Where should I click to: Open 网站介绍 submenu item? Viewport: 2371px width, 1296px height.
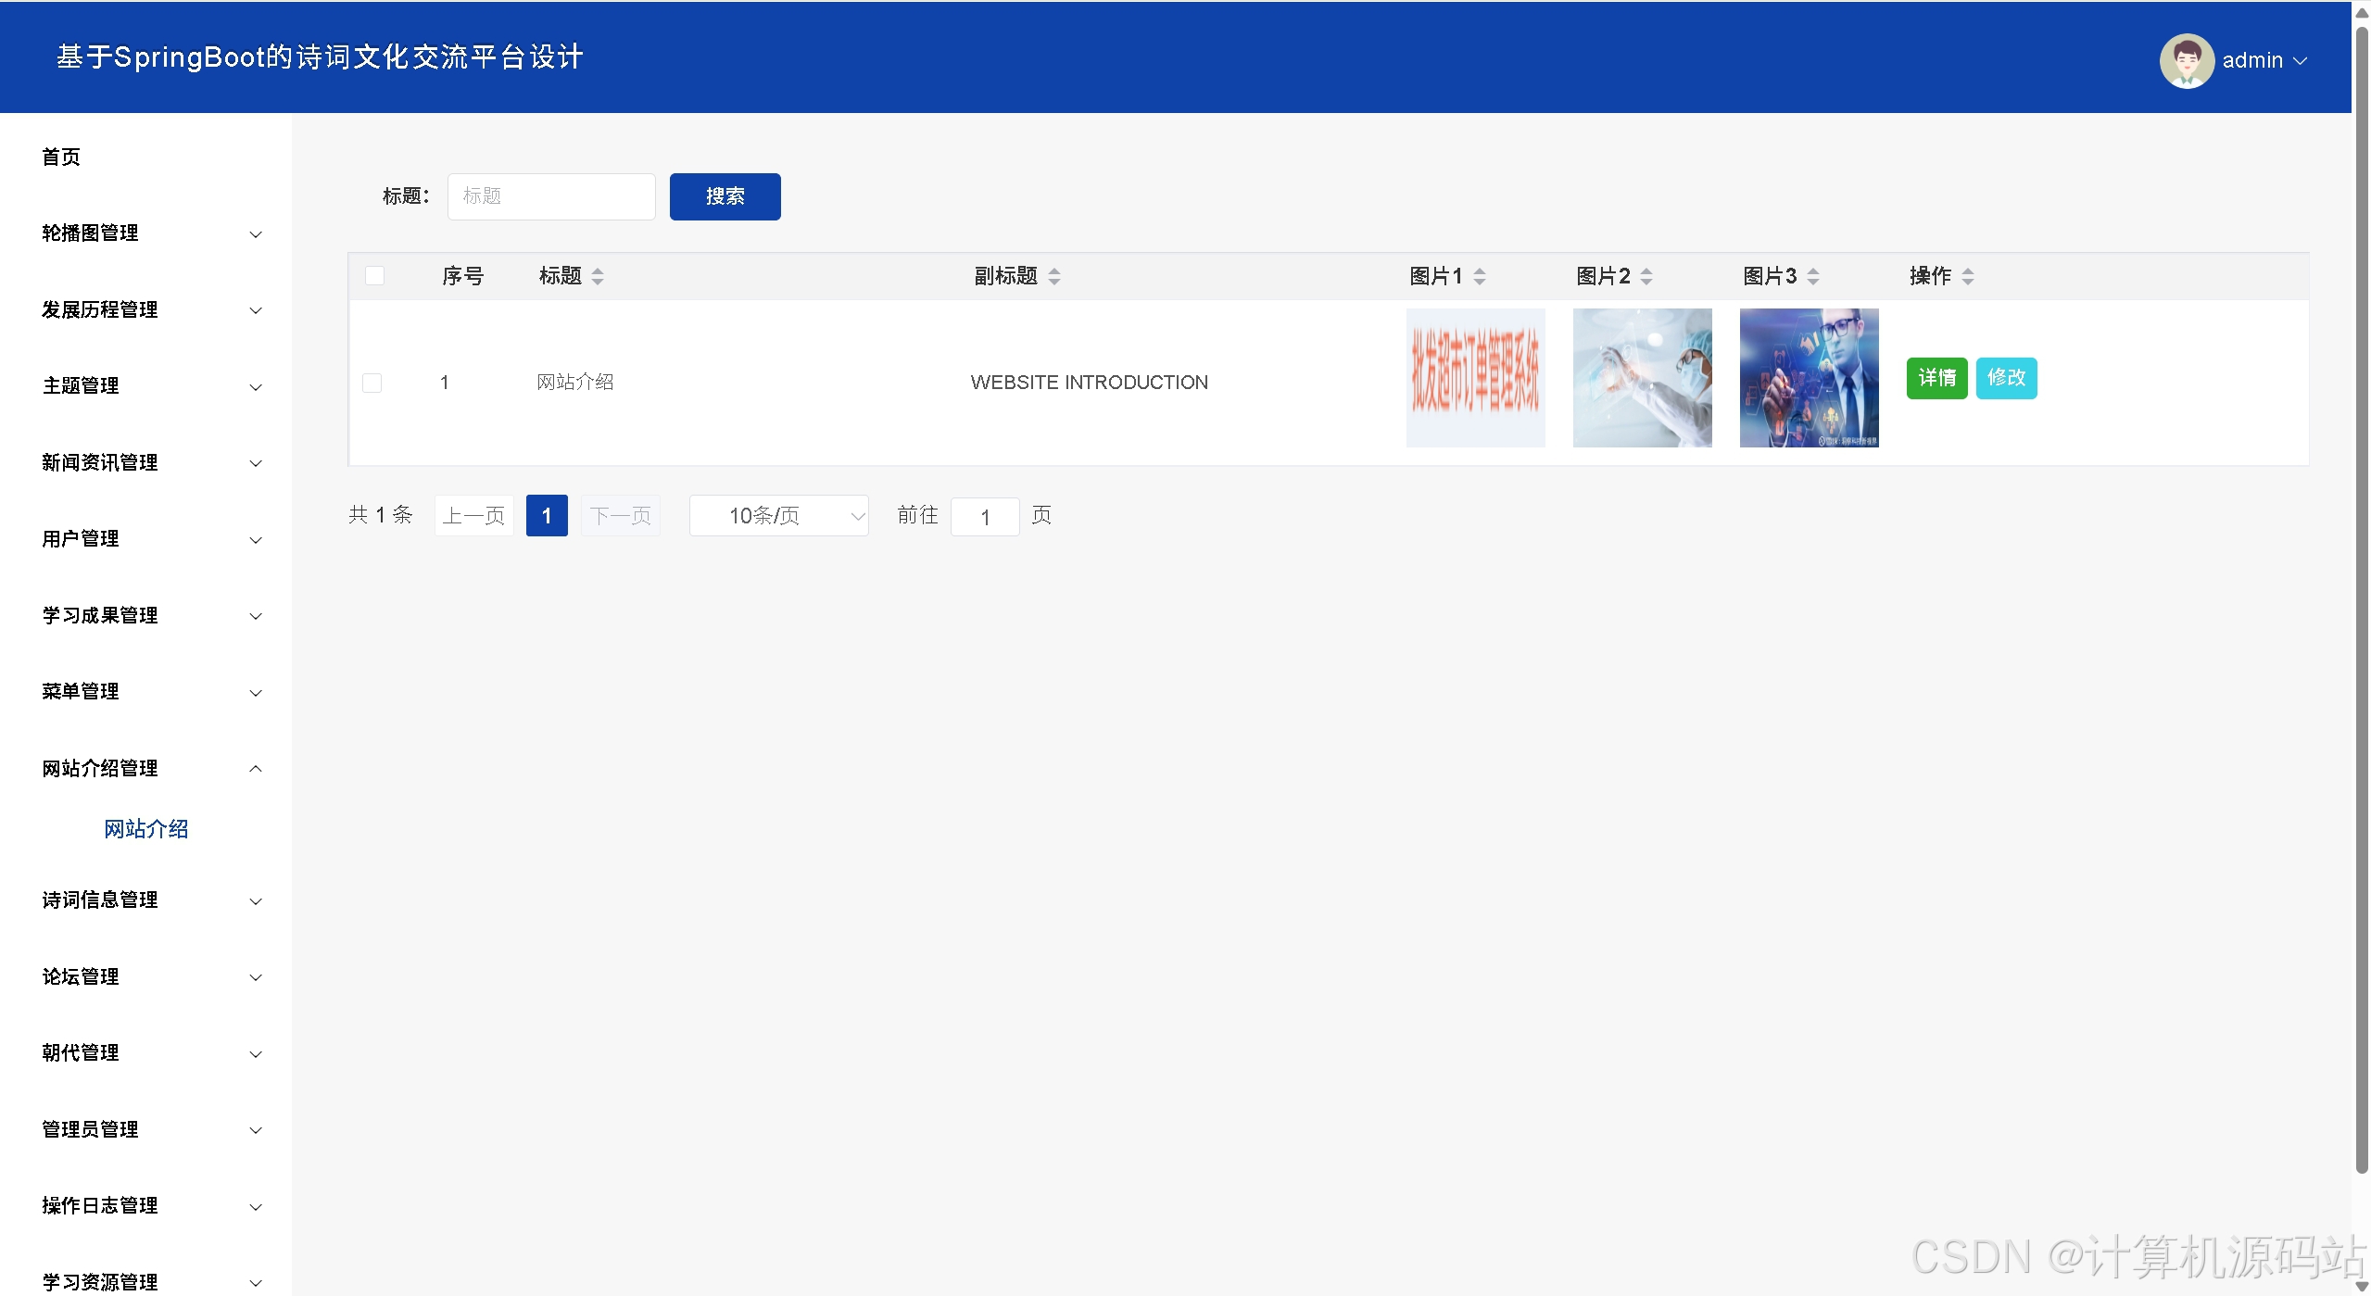click(145, 829)
